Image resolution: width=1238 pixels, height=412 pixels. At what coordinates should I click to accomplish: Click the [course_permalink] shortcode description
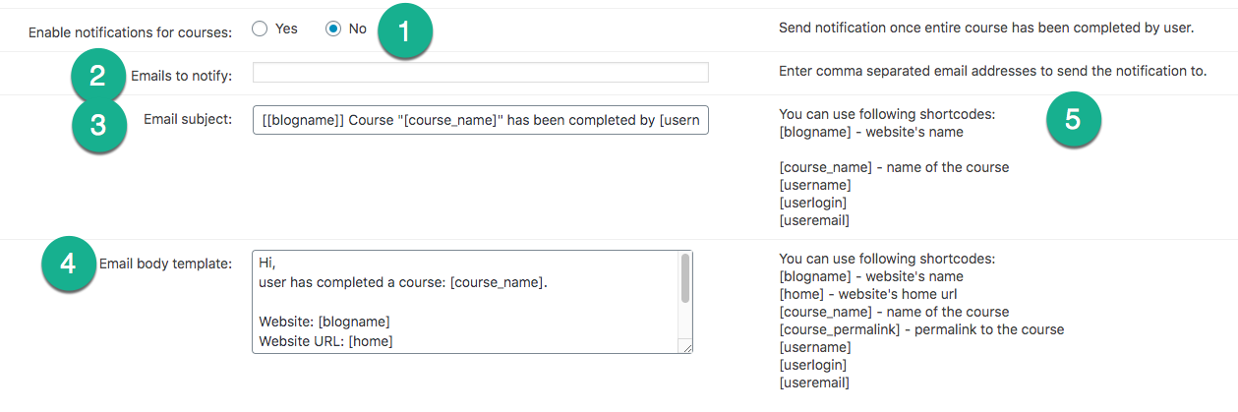coord(921,329)
